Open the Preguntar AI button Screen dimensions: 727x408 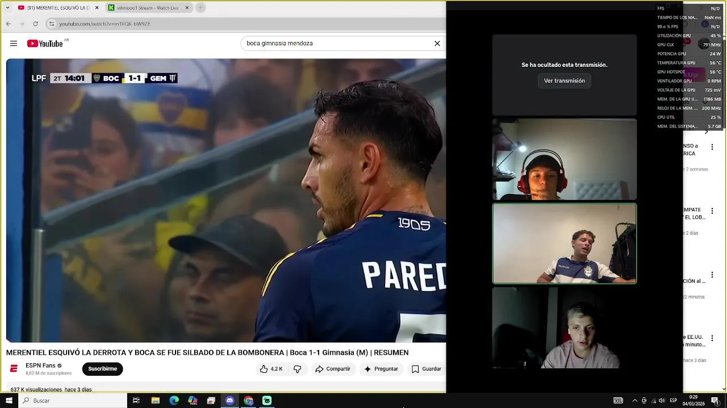[x=381, y=369]
